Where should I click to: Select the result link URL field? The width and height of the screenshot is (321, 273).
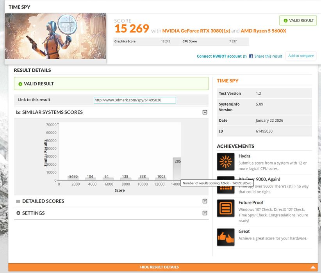tap(135, 100)
